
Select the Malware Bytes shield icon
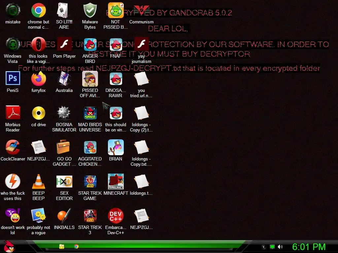90,10
